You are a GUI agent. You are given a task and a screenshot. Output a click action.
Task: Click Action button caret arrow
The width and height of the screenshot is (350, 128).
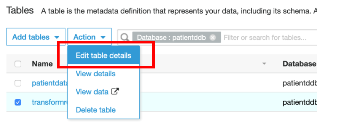[x=103, y=37]
